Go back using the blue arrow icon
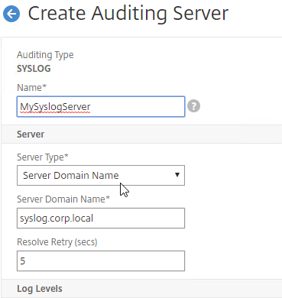Screen dimensions: 282x298 pyautogui.click(x=11, y=14)
